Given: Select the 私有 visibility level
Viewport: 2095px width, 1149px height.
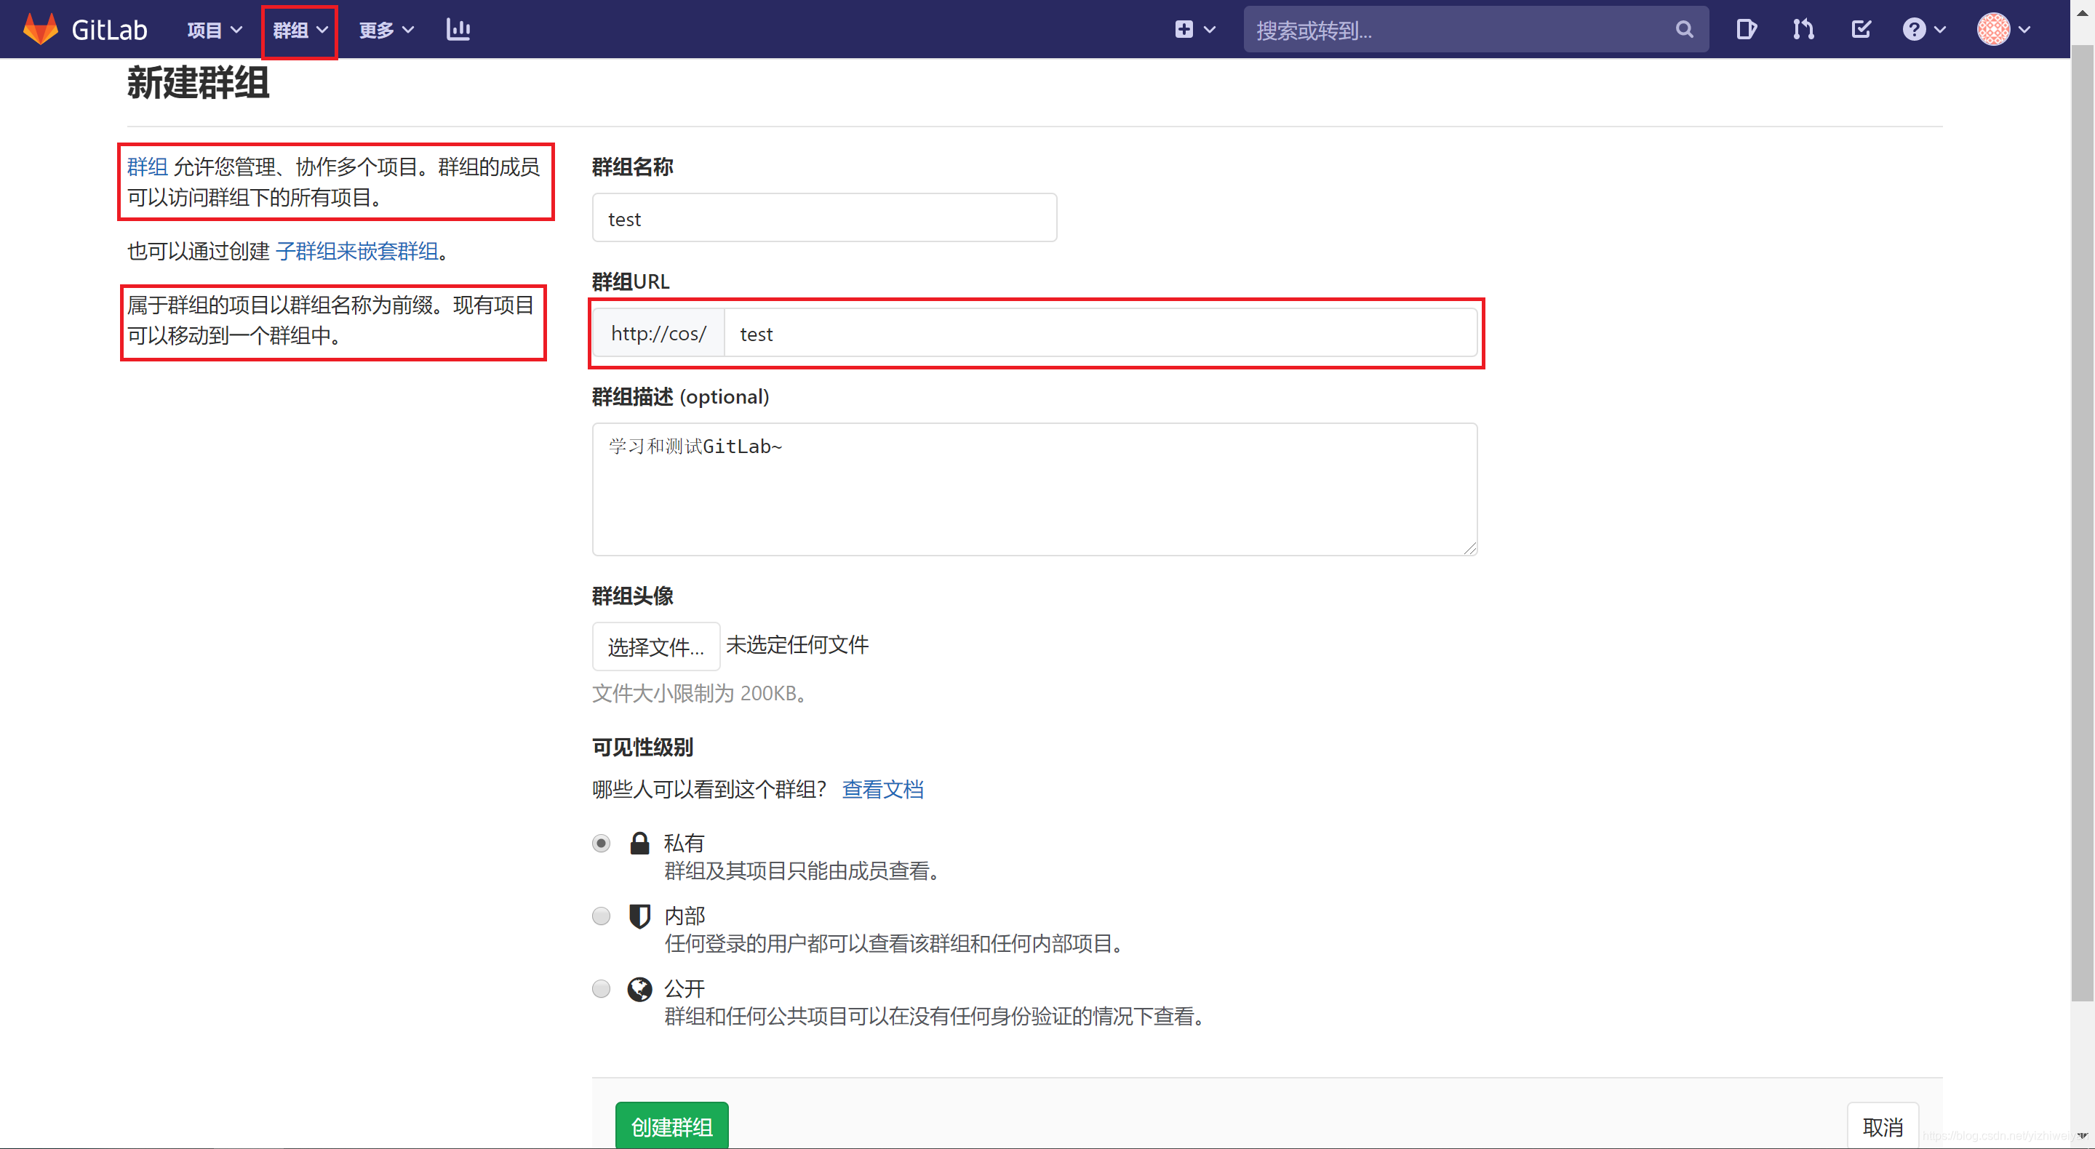Looking at the screenshot, I should tap(601, 844).
